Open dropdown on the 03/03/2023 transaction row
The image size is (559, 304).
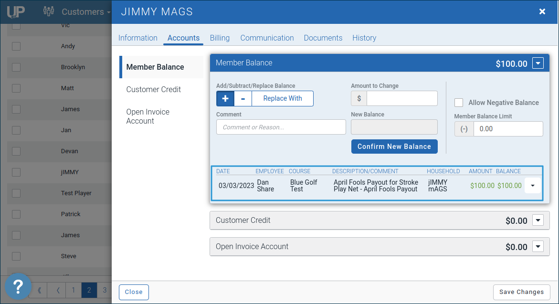point(533,186)
